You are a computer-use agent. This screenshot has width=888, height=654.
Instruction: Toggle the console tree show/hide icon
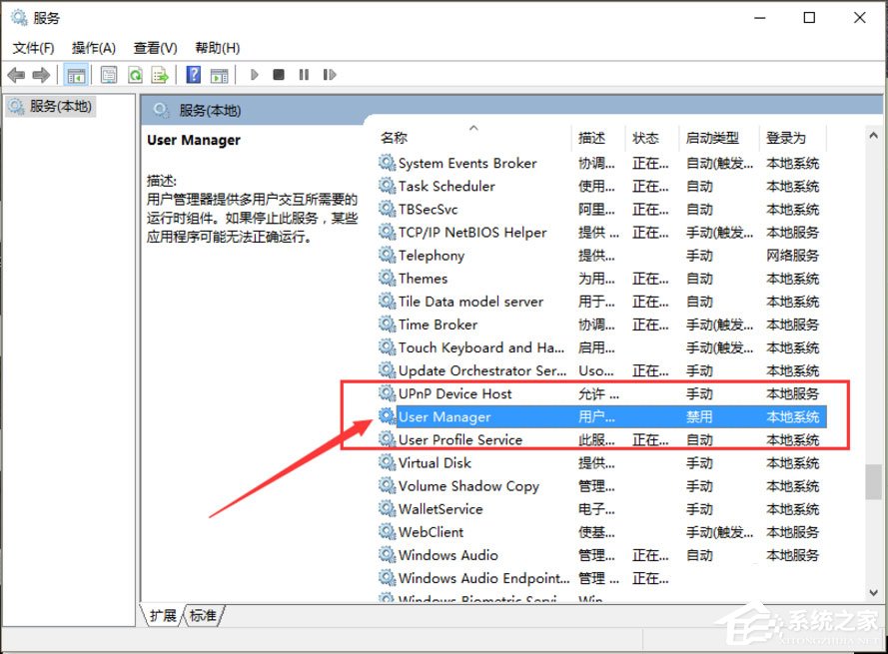[x=76, y=74]
